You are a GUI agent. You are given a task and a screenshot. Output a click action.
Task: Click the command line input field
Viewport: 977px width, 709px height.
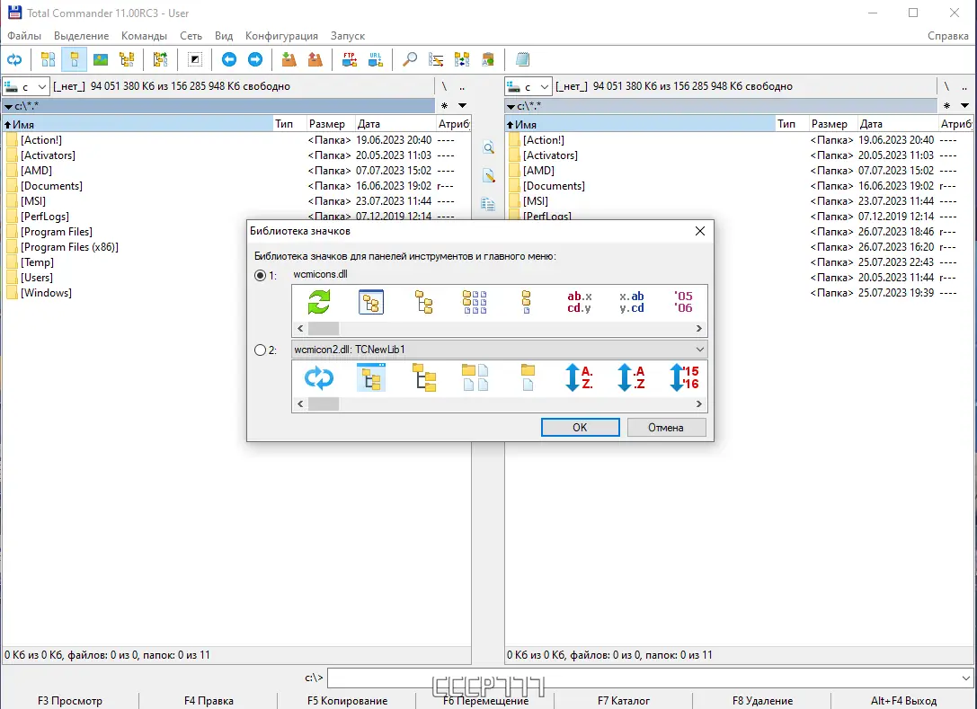click(643, 678)
